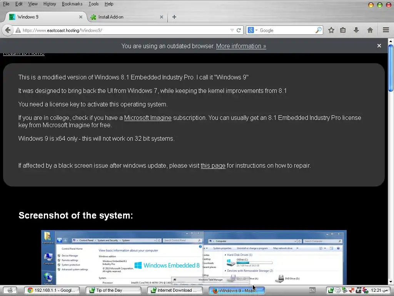Click the green arrow disk tray icon
Image resolution: width=394 pixels, height=296 pixels.
point(344,290)
